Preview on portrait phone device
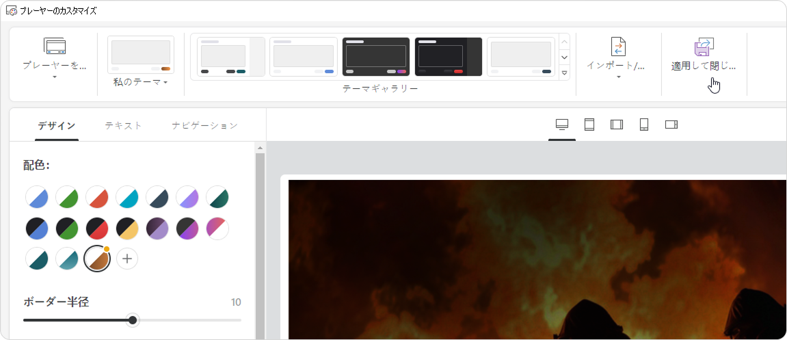The width and height of the screenshot is (787, 340). [644, 125]
